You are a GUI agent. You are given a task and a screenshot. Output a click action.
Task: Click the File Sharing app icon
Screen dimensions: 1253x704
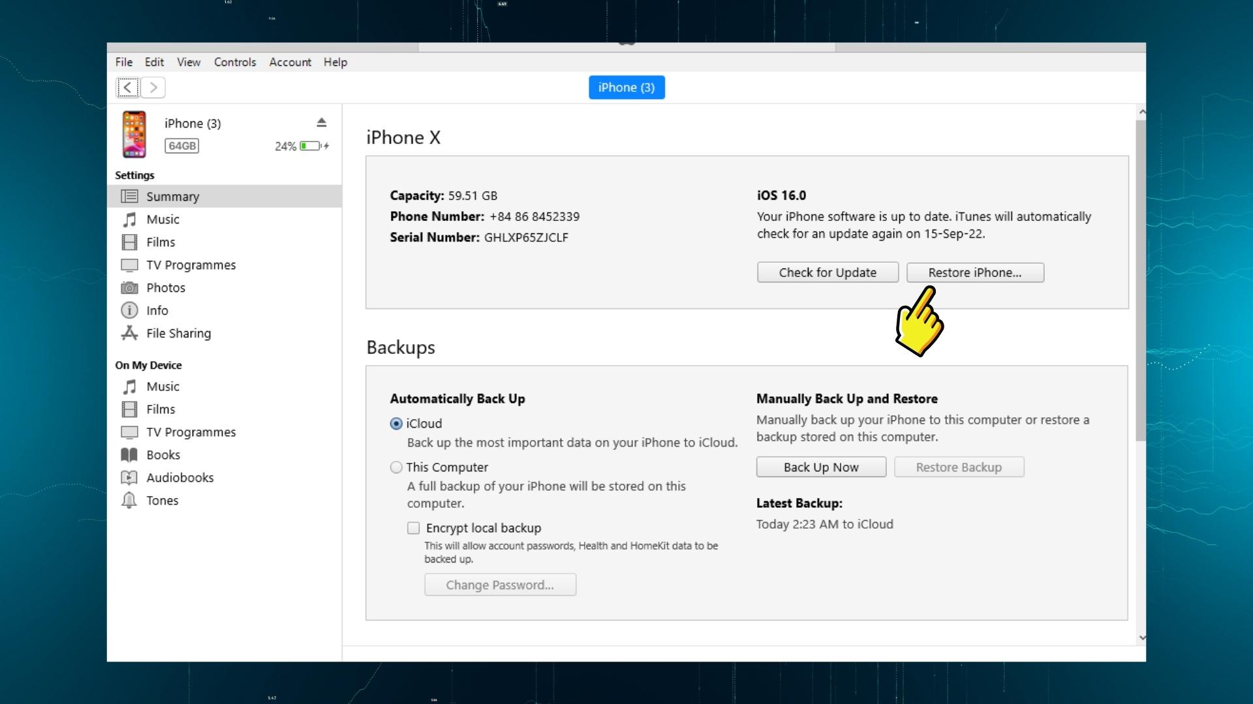[x=129, y=333]
